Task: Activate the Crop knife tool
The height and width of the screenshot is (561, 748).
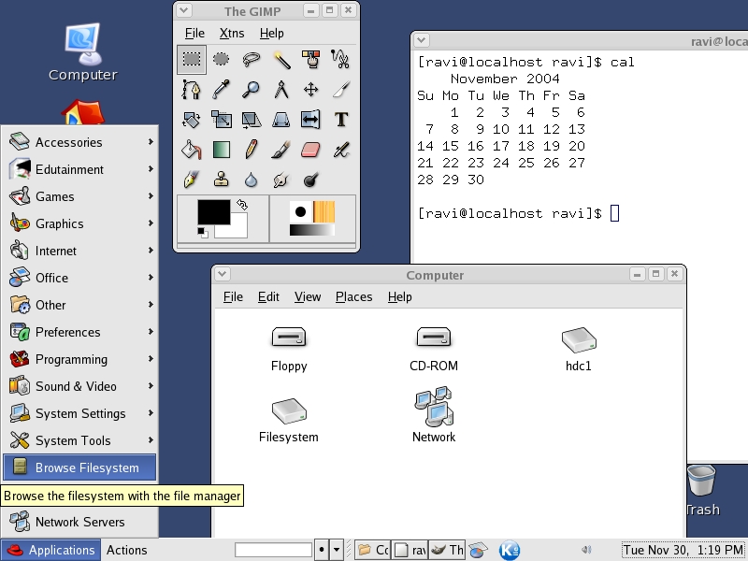Action: click(341, 90)
